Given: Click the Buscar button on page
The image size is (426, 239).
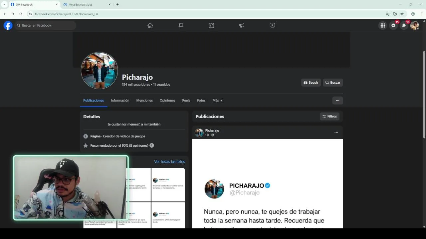Looking at the screenshot, I should (333, 82).
